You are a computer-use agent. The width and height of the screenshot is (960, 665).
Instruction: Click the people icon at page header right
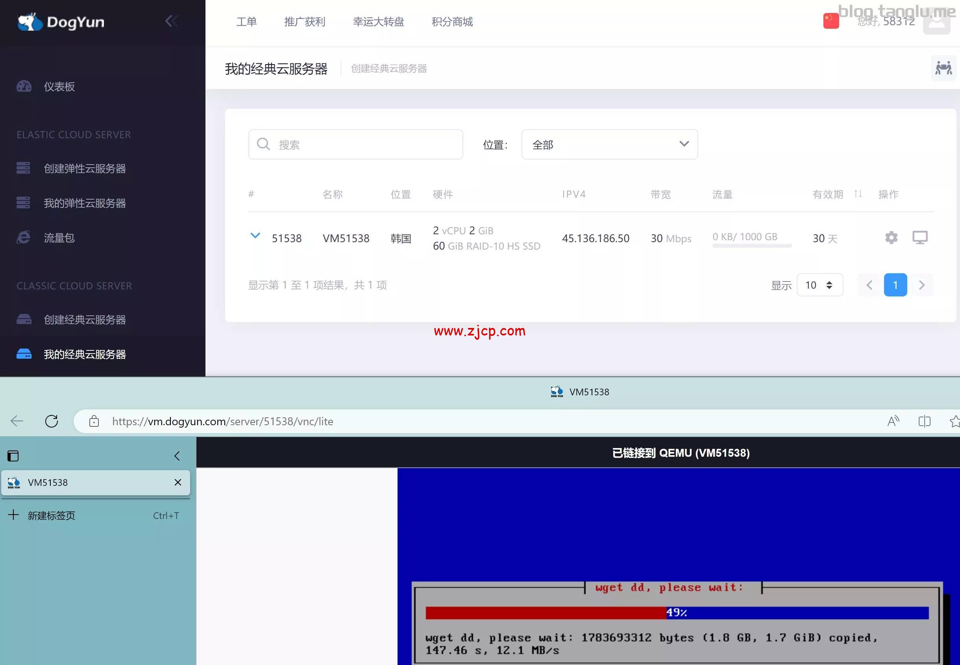pos(943,68)
